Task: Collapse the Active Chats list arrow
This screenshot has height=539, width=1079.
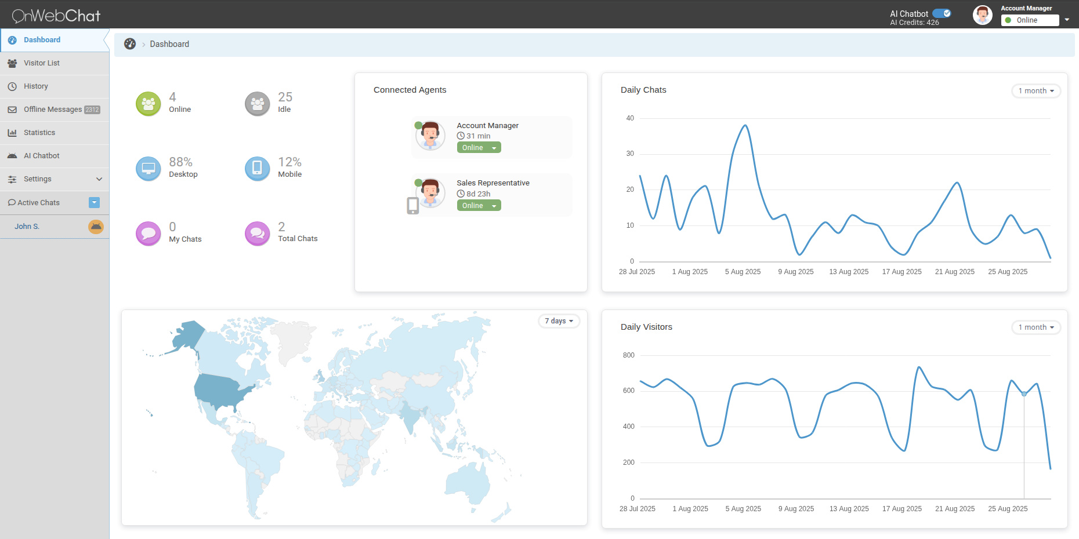Action: (94, 202)
